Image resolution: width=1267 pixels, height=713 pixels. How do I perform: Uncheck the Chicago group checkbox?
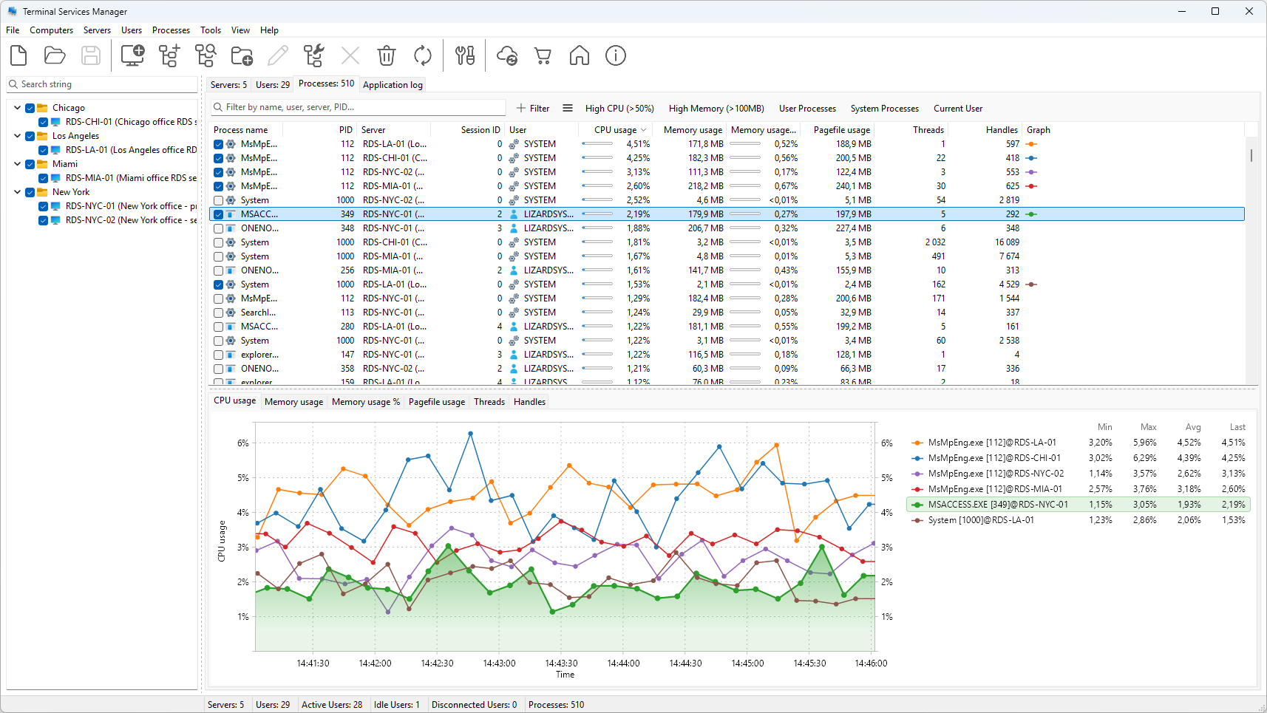coord(30,108)
